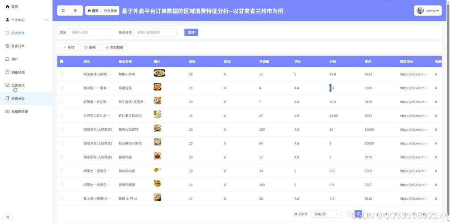Go to 首页 breadcrumb link

point(93,11)
